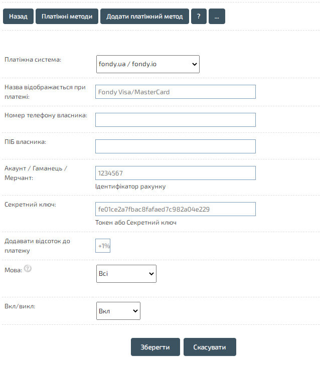Click Додати платіжний метод button
Screen dimensions: 320x368
(x=144, y=17)
